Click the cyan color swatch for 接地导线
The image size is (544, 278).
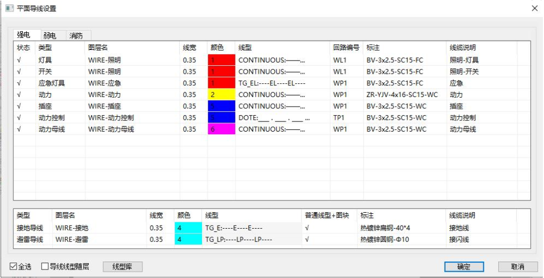click(188, 228)
